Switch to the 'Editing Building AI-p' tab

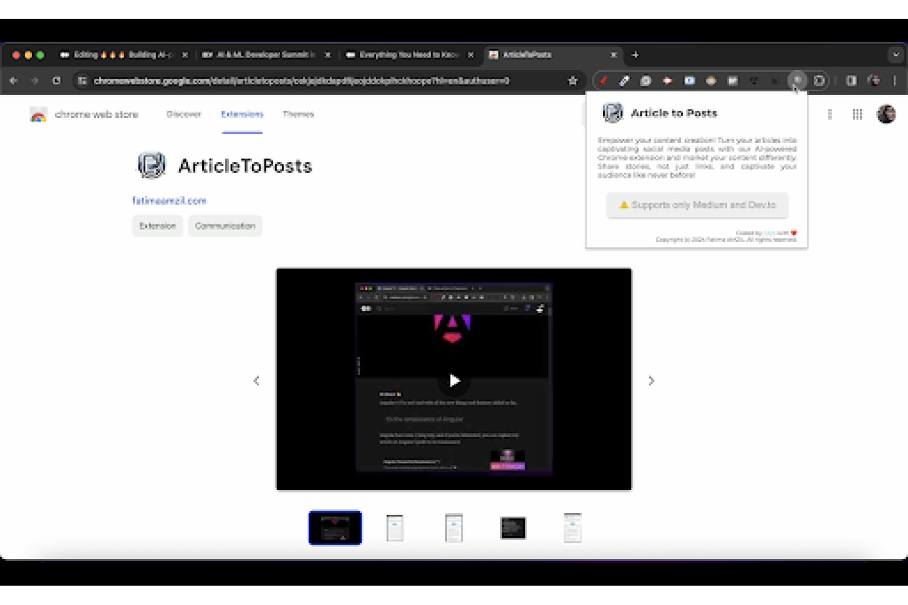[x=123, y=54]
